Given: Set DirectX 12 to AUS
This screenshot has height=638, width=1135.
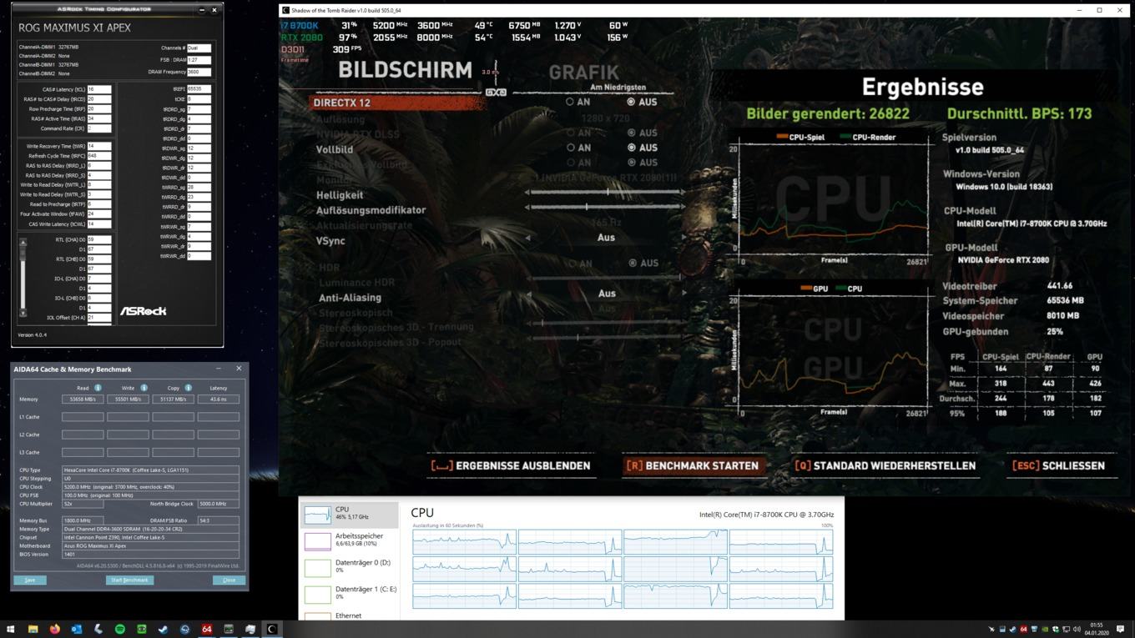Looking at the screenshot, I should coord(642,102).
